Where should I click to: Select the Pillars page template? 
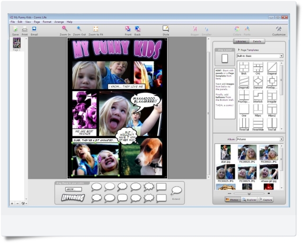[x=258, y=110]
